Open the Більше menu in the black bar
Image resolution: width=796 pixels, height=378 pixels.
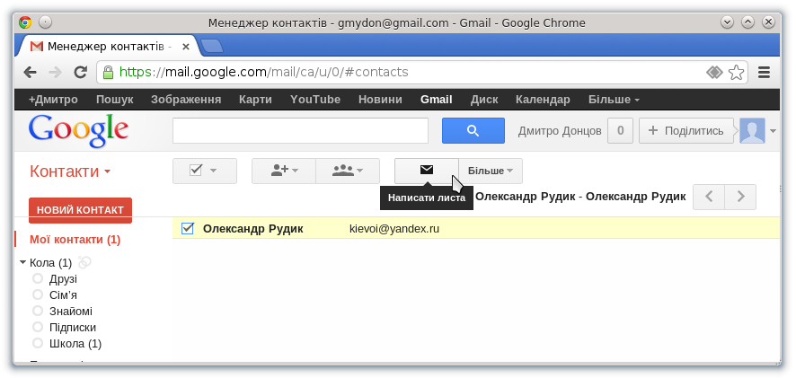click(614, 100)
